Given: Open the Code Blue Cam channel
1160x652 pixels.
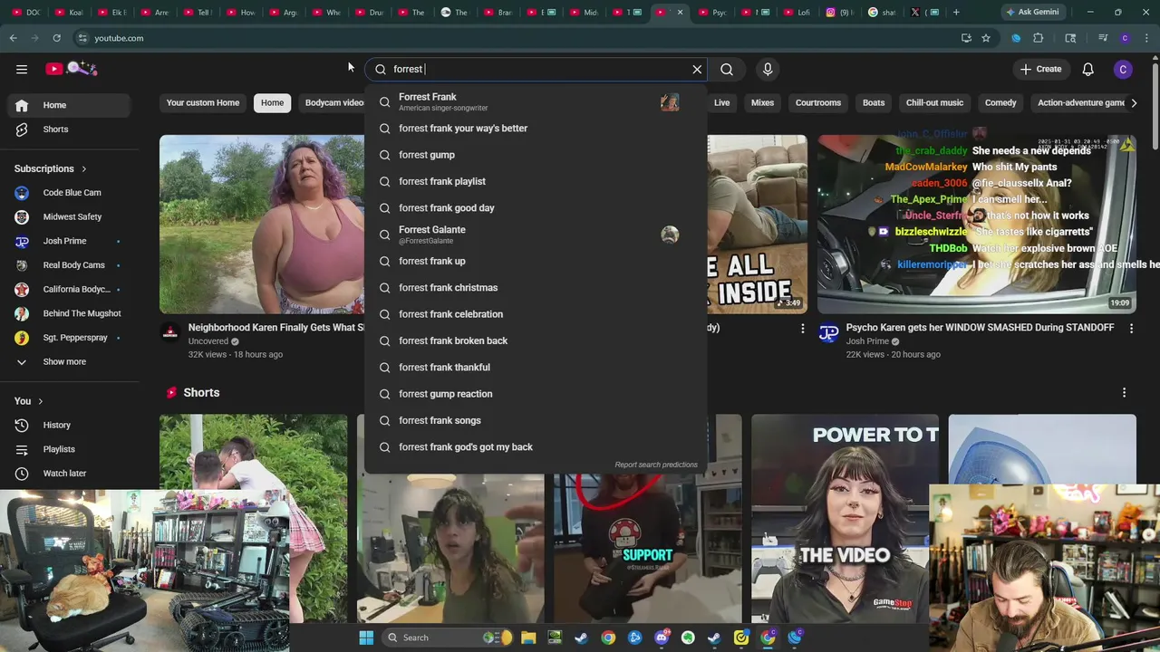Looking at the screenshot, I should pyautogui.click(x=70, y=193).
